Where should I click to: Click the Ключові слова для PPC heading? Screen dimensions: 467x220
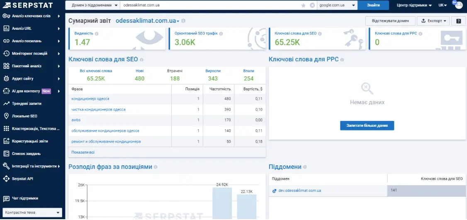click(x=304, y=59)
